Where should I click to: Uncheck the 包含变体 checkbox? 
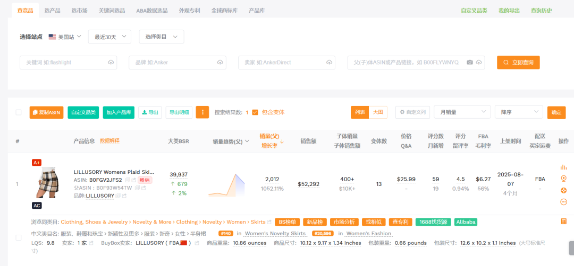pos(255,112)
